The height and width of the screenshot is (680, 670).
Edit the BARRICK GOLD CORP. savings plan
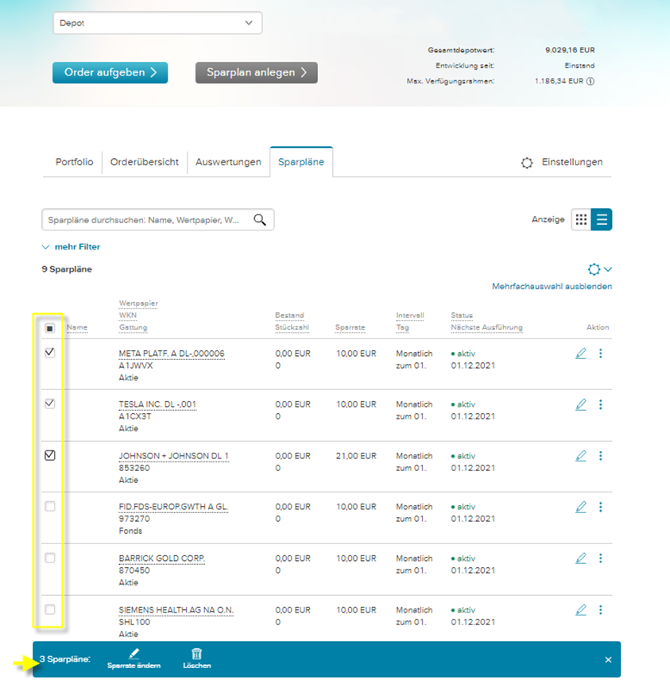(581, 558)
